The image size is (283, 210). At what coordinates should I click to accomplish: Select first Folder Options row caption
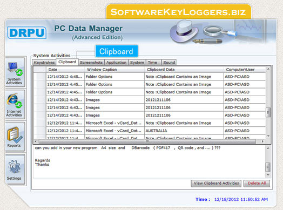(114, 77)
